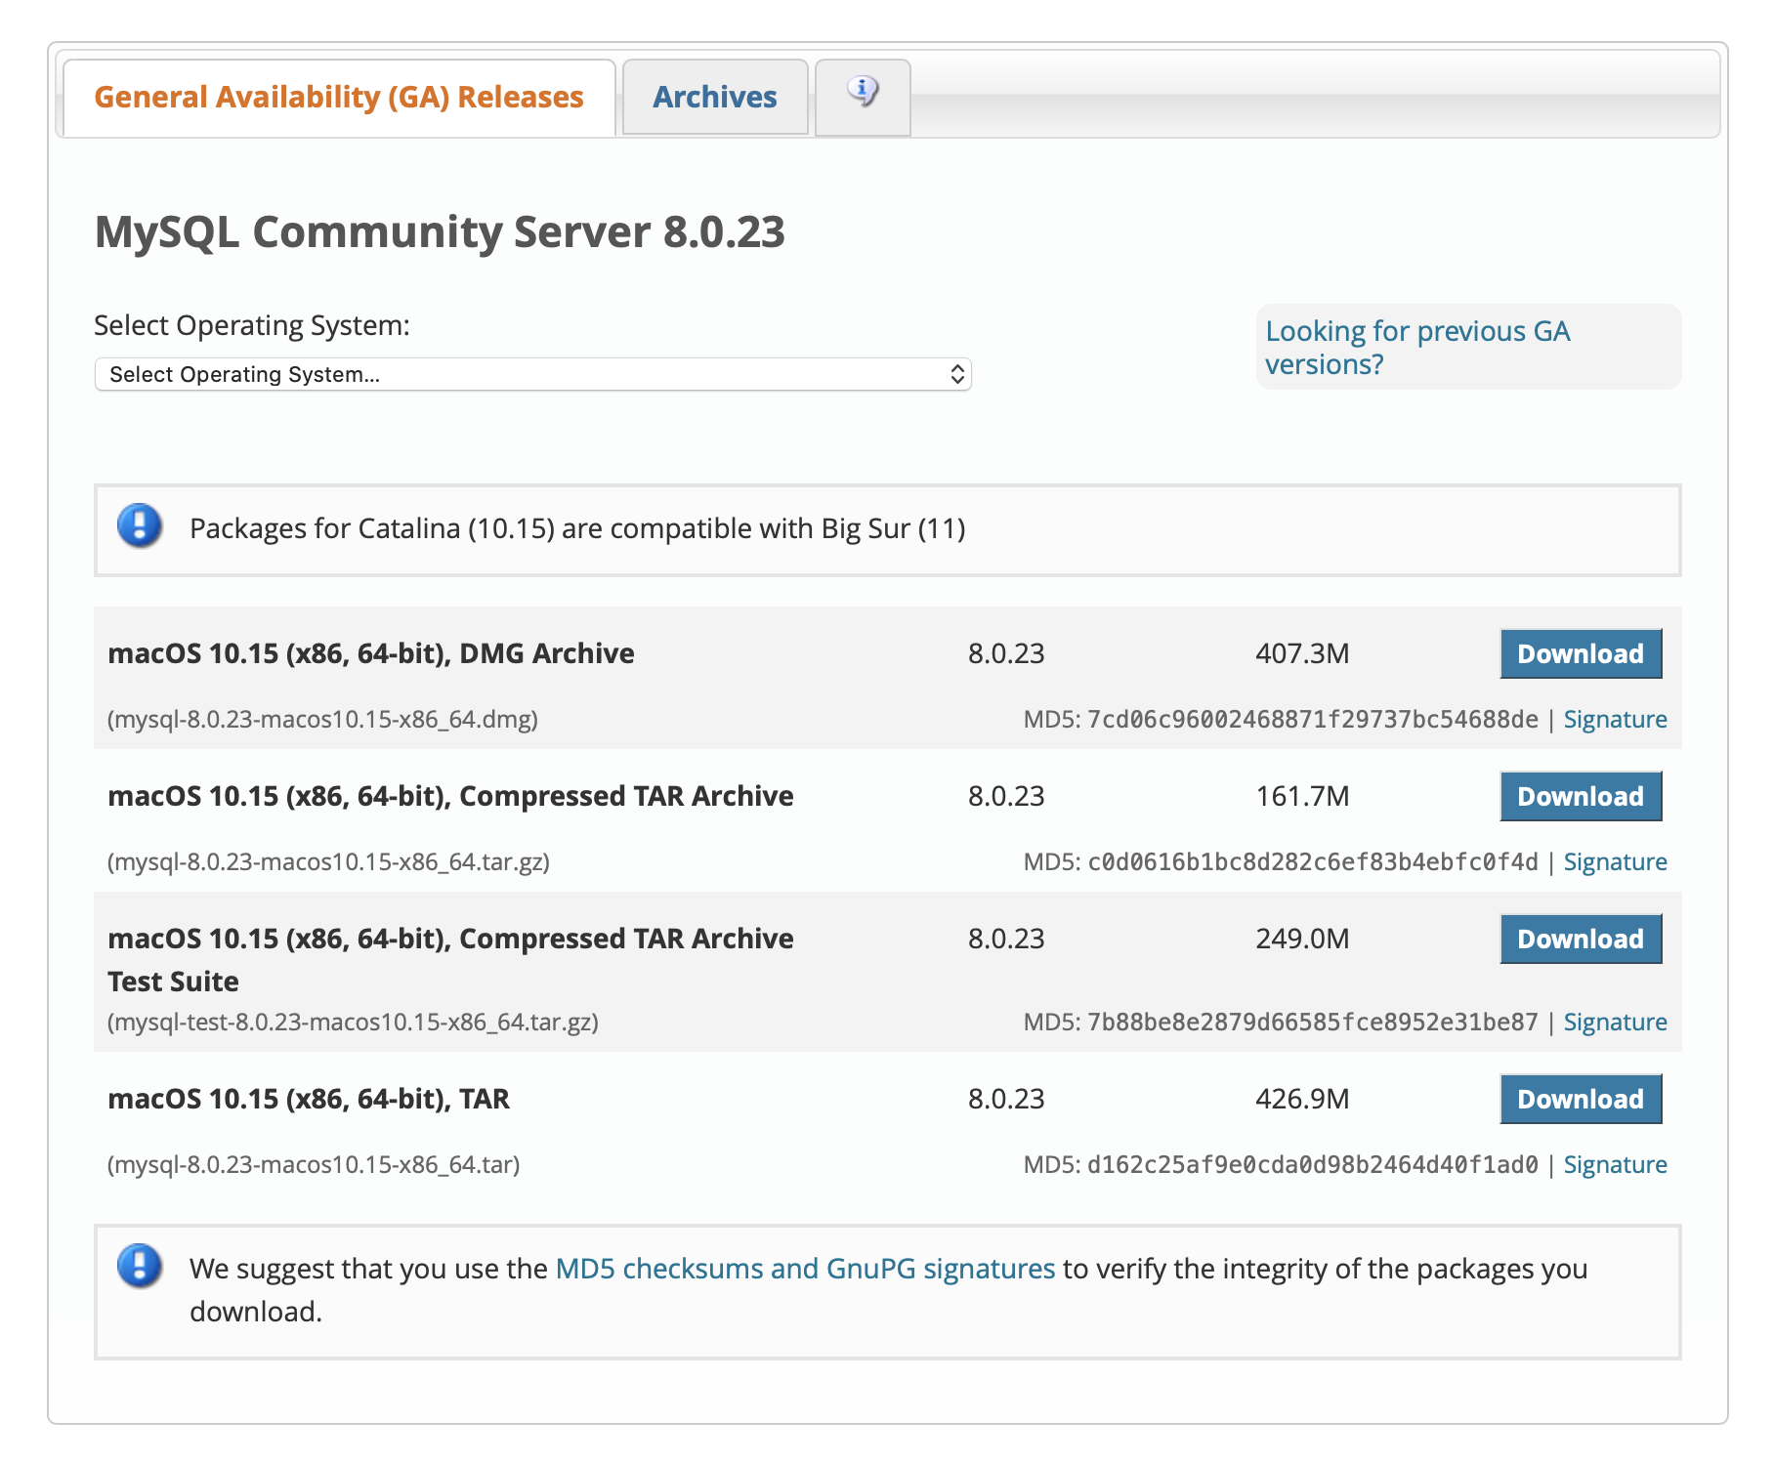Viewport: 1774px width, 1463px height.
Task: Click the blue alert icon beside Catalina notice
Action: tap(140, 526)
